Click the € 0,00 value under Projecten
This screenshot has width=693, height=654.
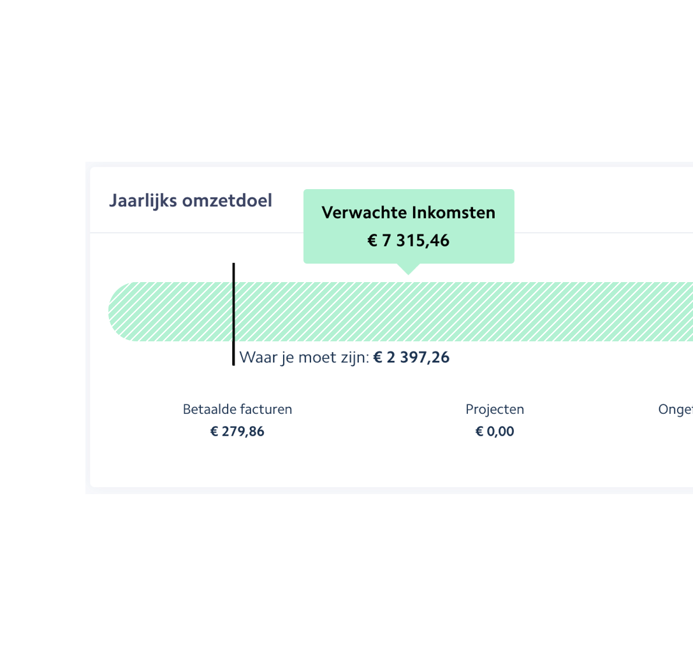(495, 431)
